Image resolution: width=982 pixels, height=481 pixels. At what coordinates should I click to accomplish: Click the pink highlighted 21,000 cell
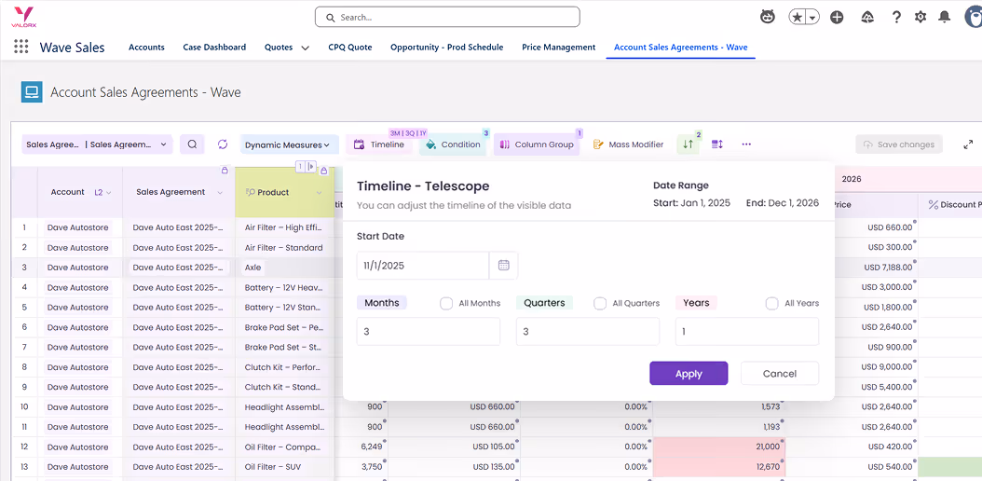pos(719,447)
